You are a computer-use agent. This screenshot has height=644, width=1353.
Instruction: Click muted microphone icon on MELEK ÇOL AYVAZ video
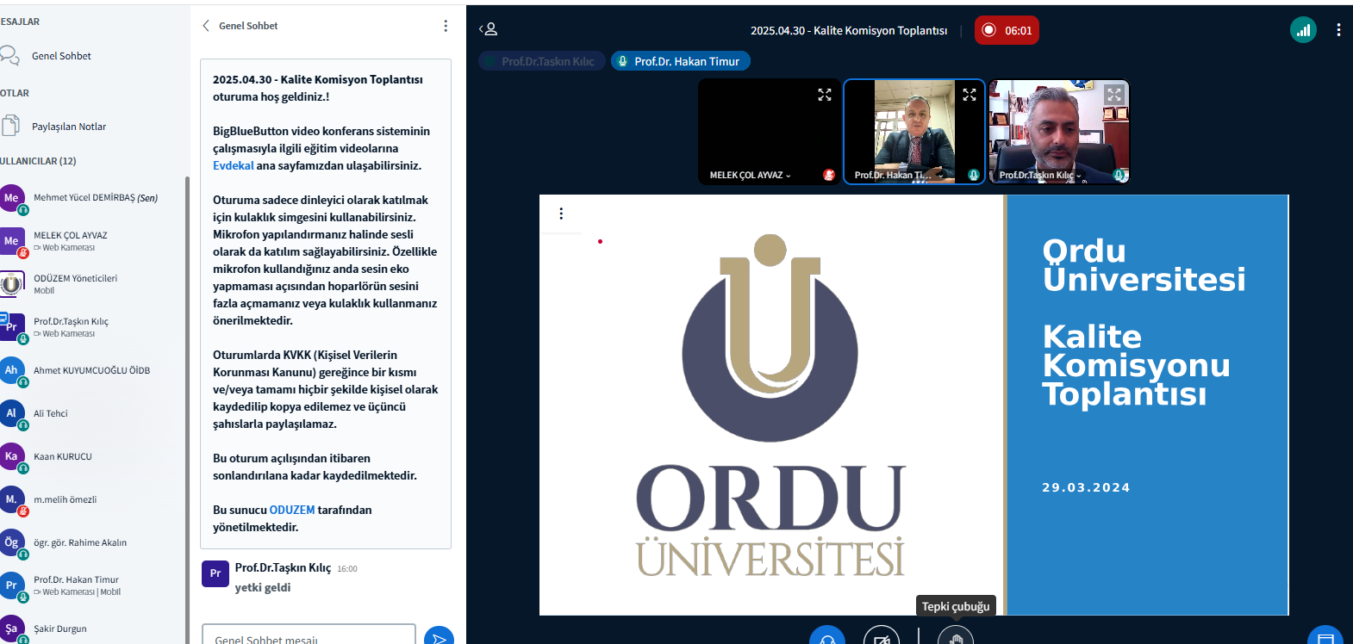pos(829,175)
